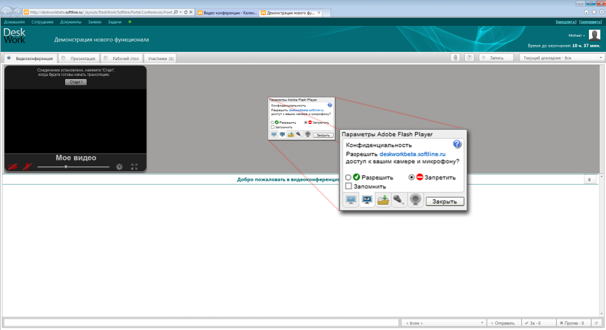Click the browser Forward arrow button
606x330 pixels.
pyautogui.click(x=18, y=12)
